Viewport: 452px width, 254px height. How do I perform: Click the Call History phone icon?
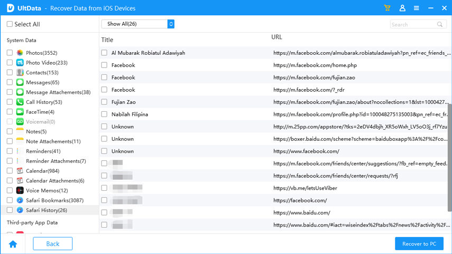20,102
